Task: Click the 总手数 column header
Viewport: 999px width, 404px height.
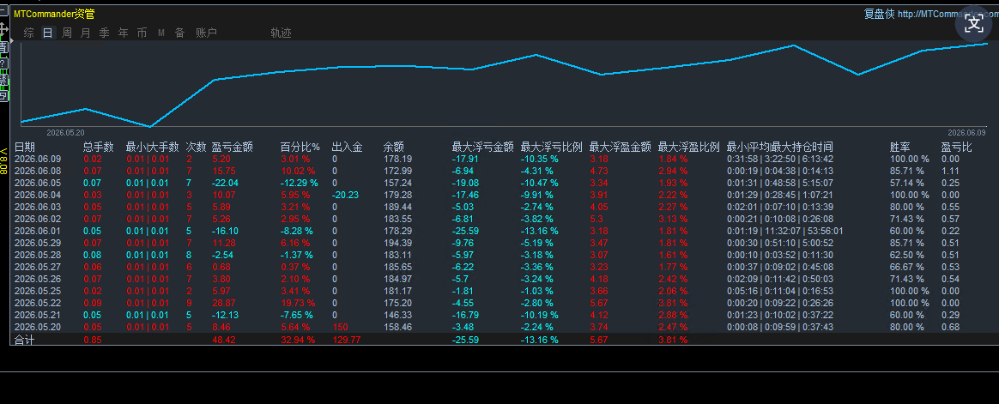Action: click(x=98, y=148)
